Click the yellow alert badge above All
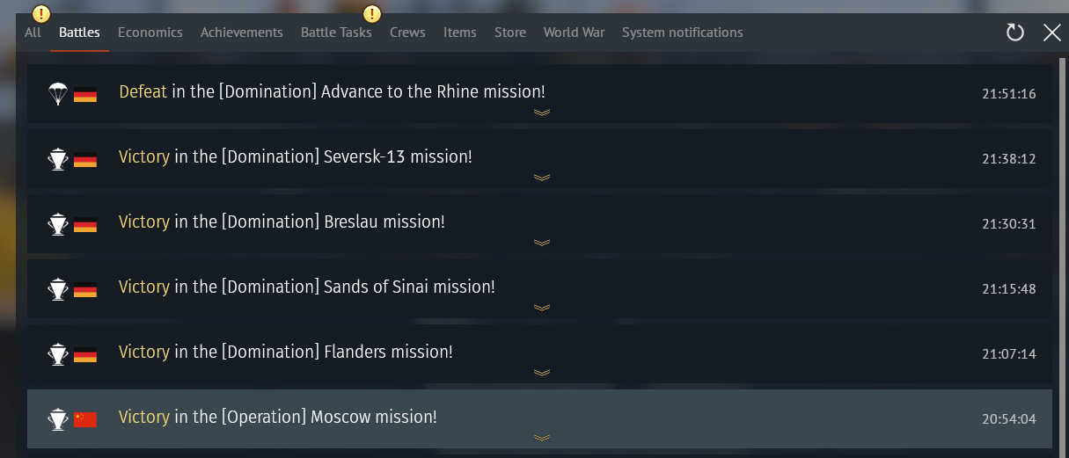This screenshot has height=458, width=1069. pyautogui.click(x=40, y=14)
